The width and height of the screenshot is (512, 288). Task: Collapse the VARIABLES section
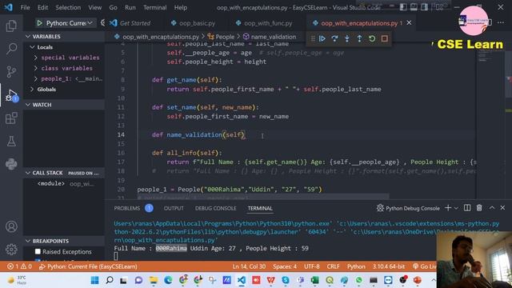pos(28,36)
